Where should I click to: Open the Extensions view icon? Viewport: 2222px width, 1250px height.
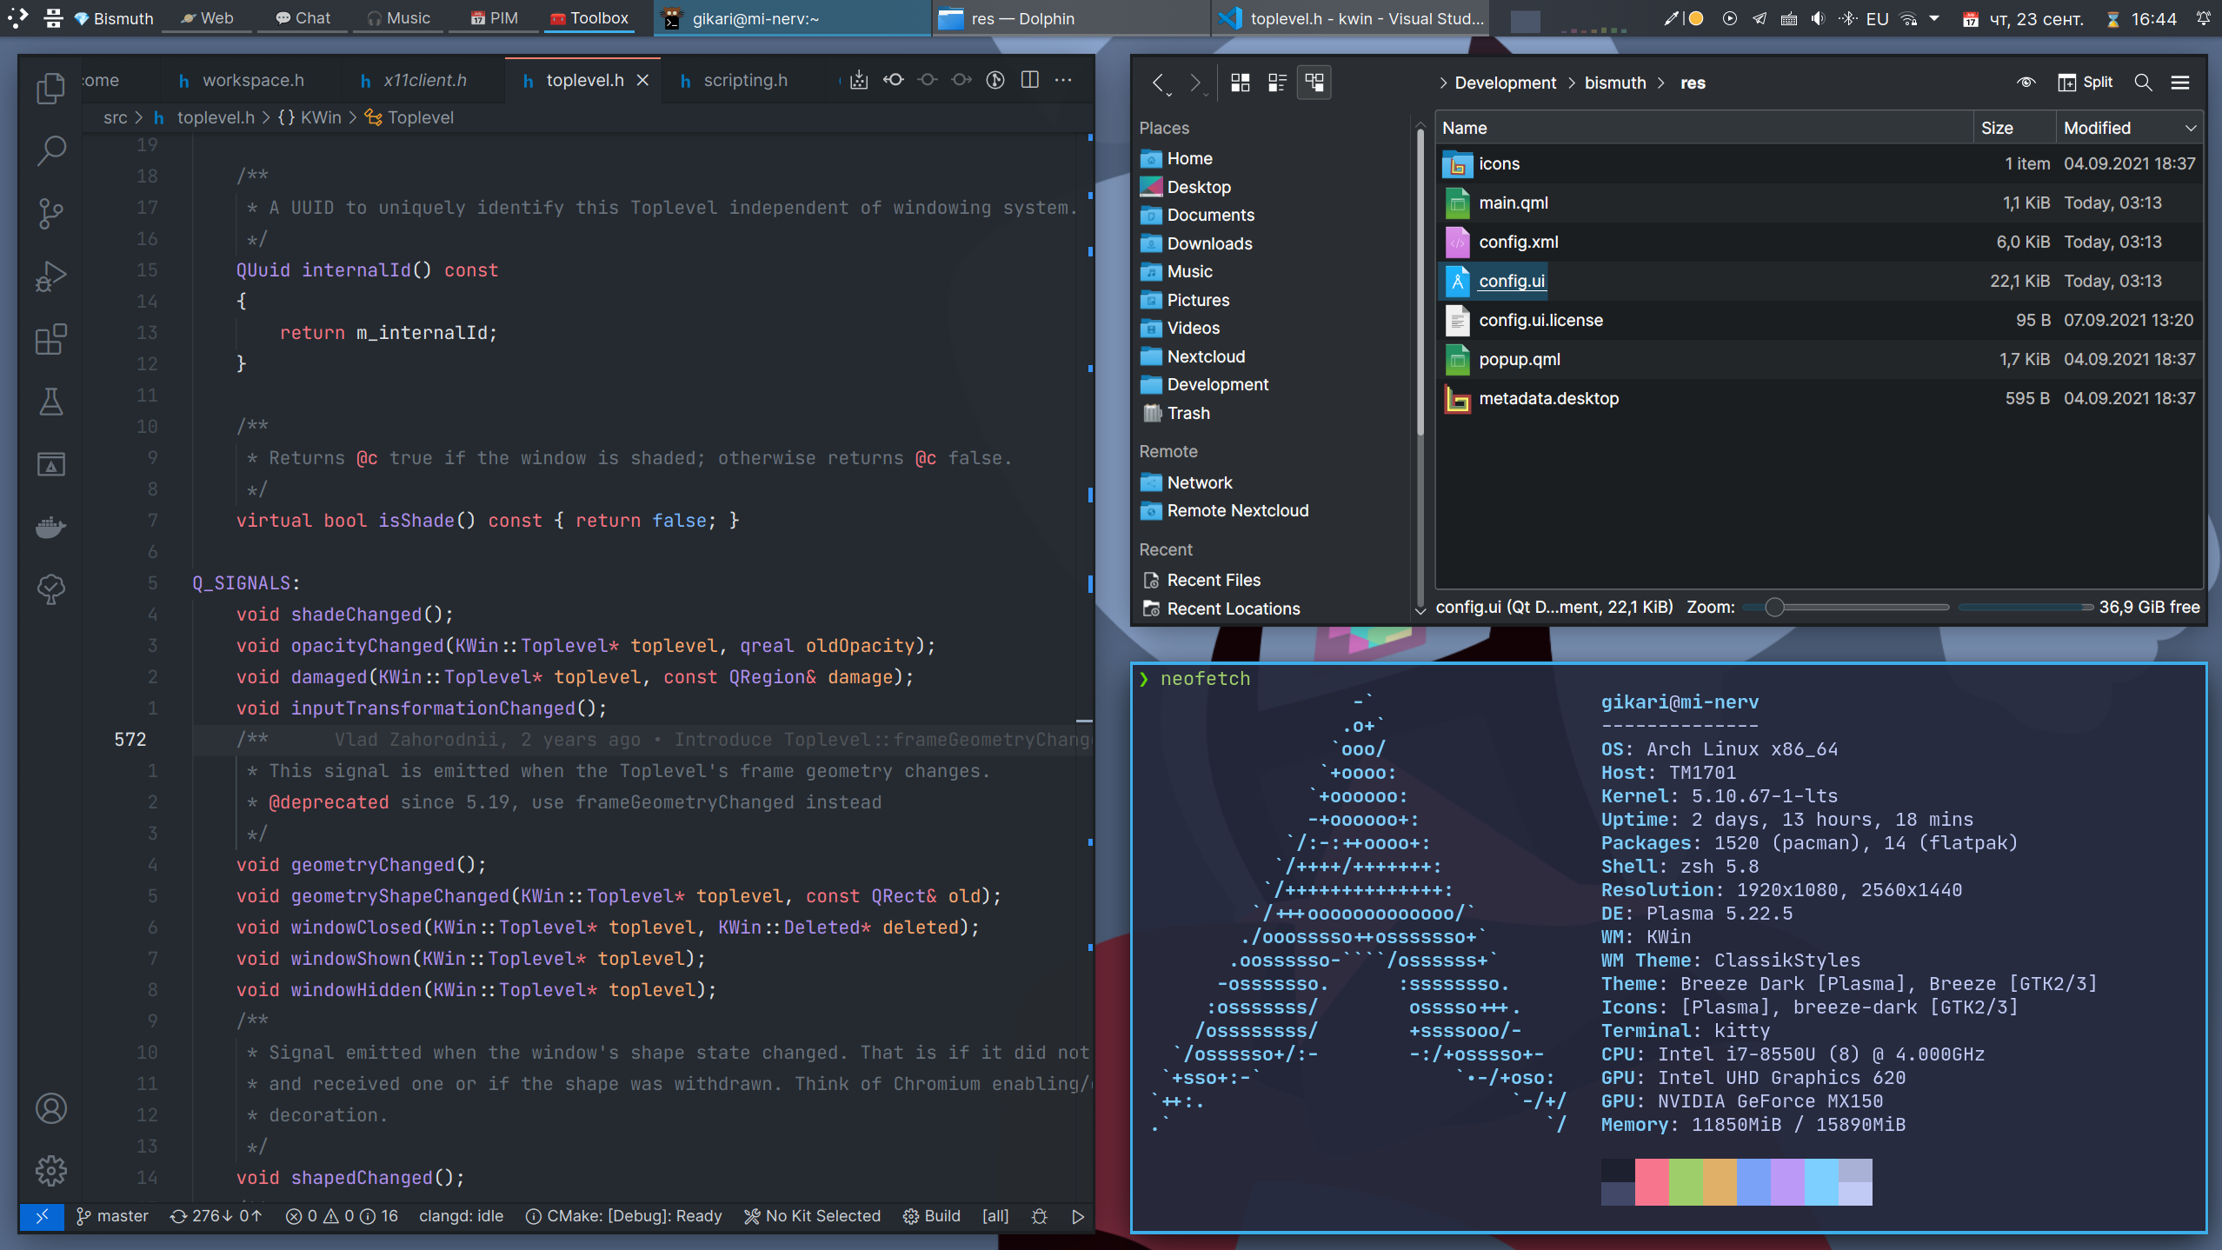(51, 339)
